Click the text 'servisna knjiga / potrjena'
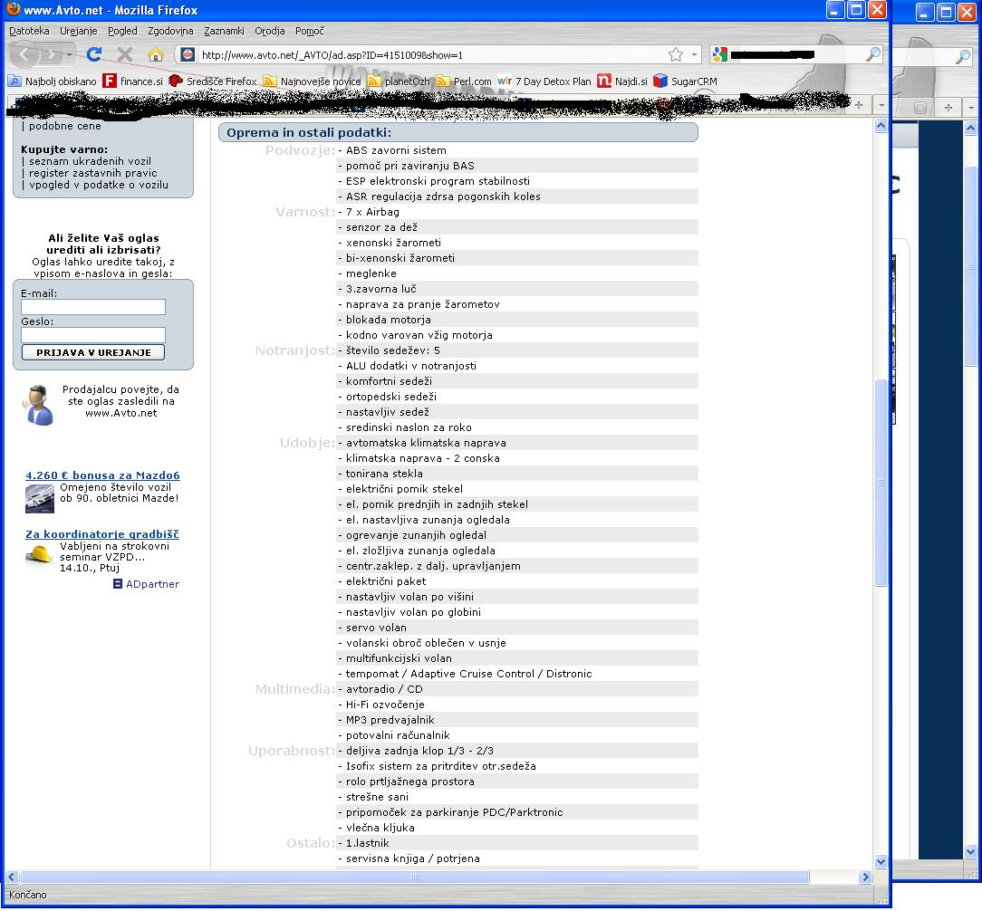 (413, 859)
